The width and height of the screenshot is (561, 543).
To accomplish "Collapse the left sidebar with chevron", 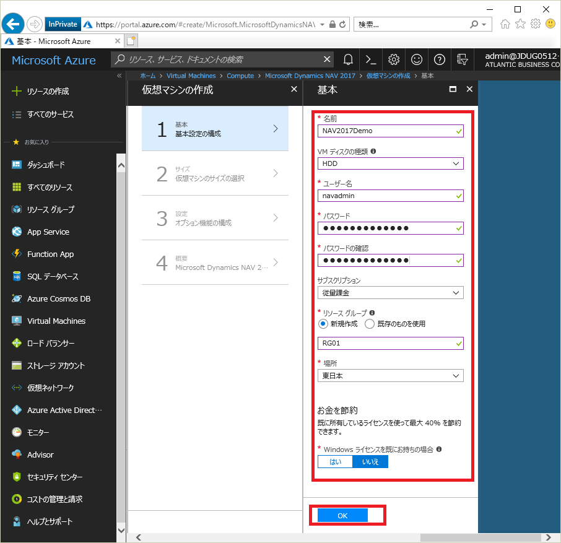I will tap(119, 76).
